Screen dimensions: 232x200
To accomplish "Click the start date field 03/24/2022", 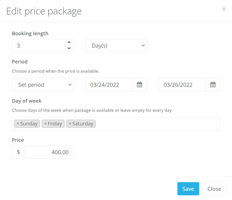I will 109,85.
